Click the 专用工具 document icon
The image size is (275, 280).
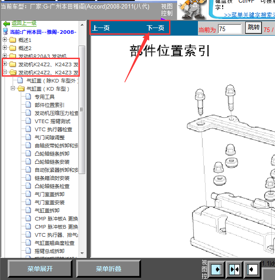tap(28, 96)
